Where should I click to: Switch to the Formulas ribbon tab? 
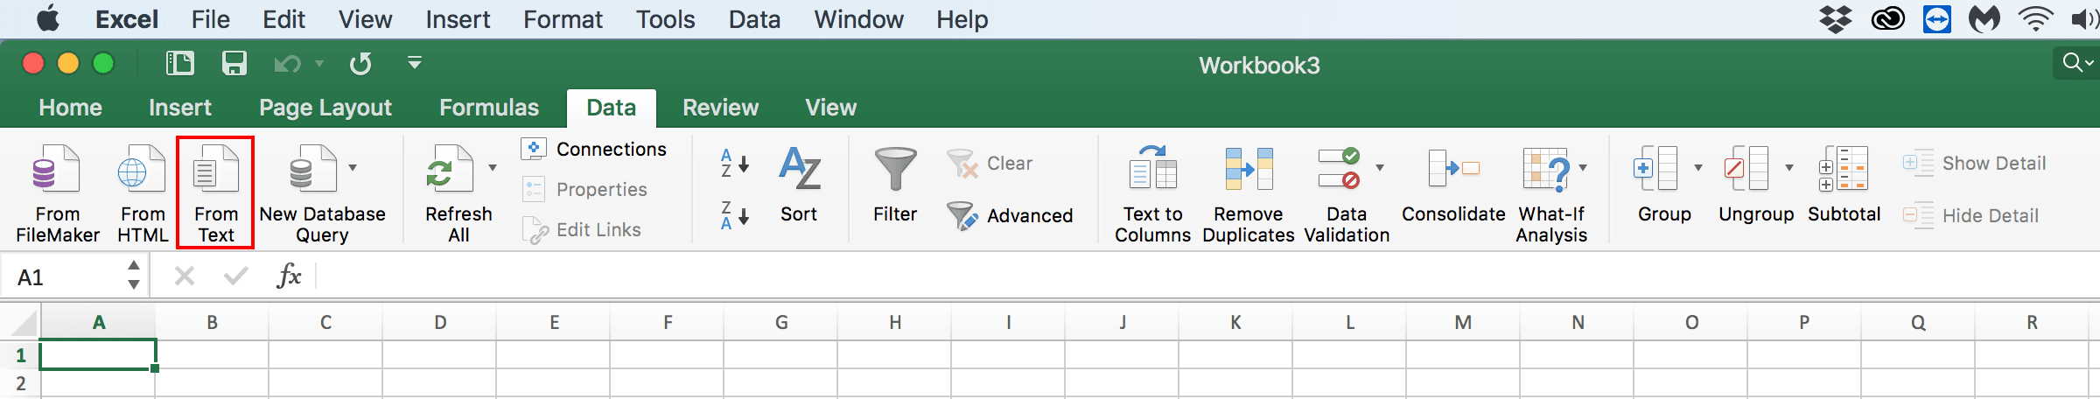488,108
